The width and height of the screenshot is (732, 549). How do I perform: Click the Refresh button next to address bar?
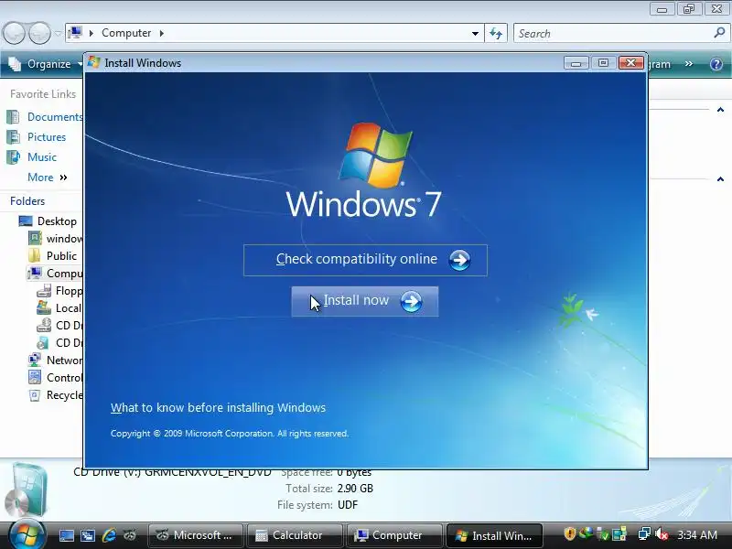(496, 33)
